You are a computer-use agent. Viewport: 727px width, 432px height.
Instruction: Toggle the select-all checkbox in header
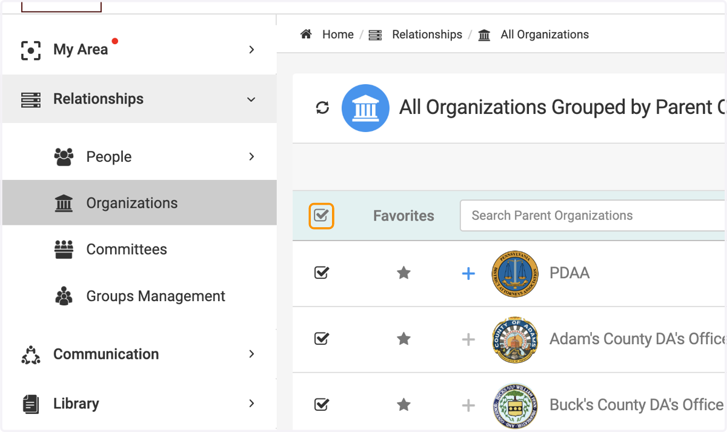tap(322, 216)
